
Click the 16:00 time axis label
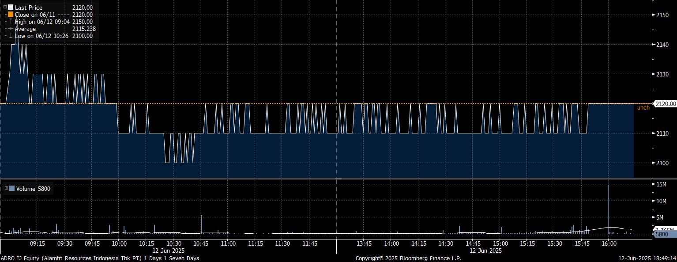[609, 243]
